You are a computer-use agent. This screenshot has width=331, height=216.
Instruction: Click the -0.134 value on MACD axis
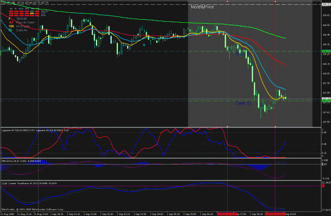(326, 178)
